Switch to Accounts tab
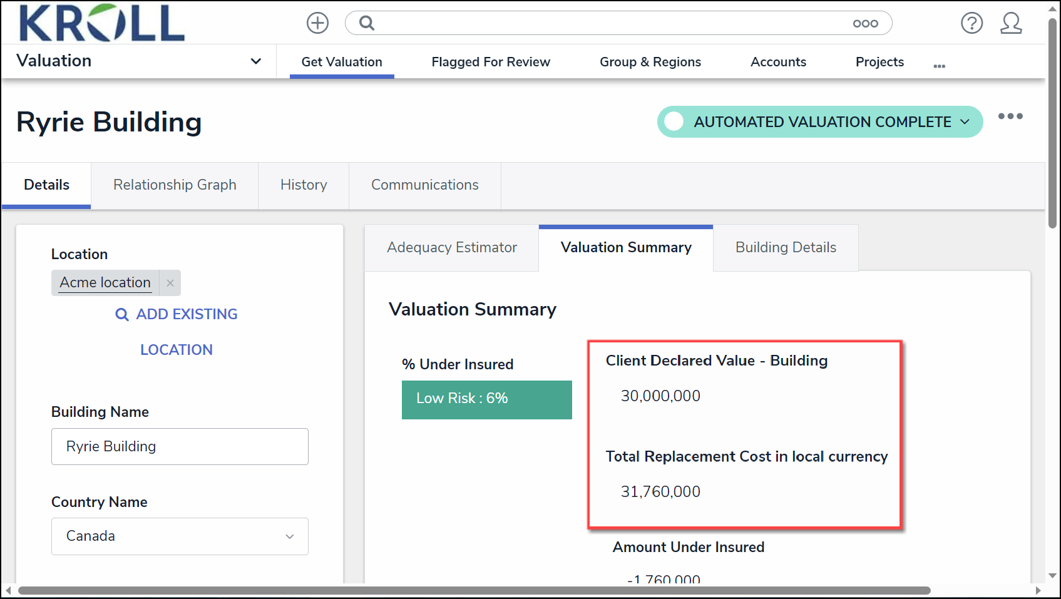Viewport: 1061px width, 599px height. pyautogui.click(x=778, y=62)
